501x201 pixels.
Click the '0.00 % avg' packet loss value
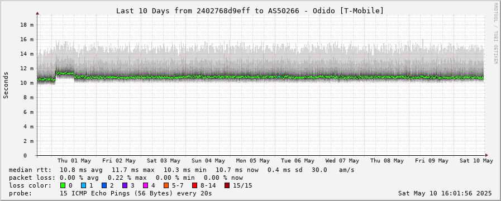pos(79,178)
